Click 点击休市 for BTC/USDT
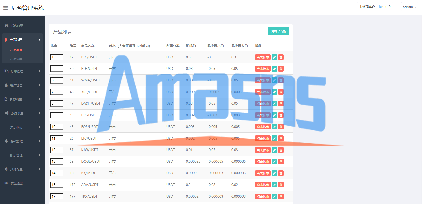Image resolution: width=422 pixels, height=204 pixels. (263, 57)
